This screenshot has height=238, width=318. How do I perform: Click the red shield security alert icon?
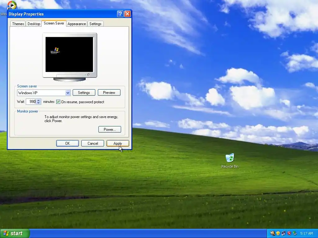(x=289, y=233)
